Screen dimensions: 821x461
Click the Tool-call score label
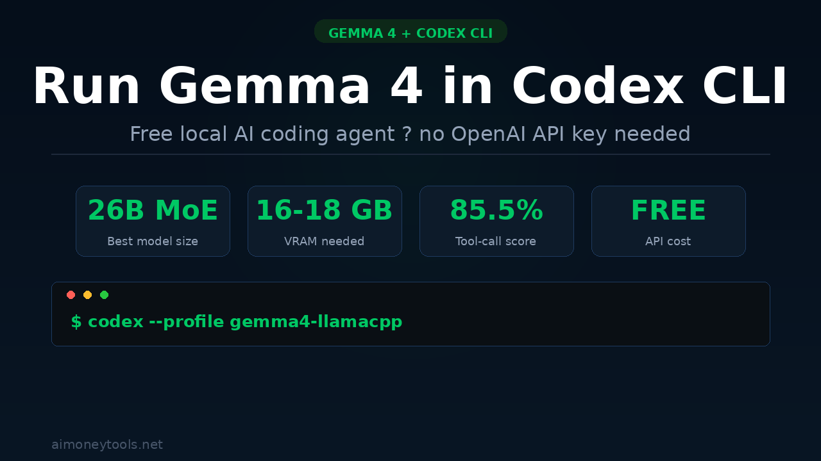click(x=496, y=241)
